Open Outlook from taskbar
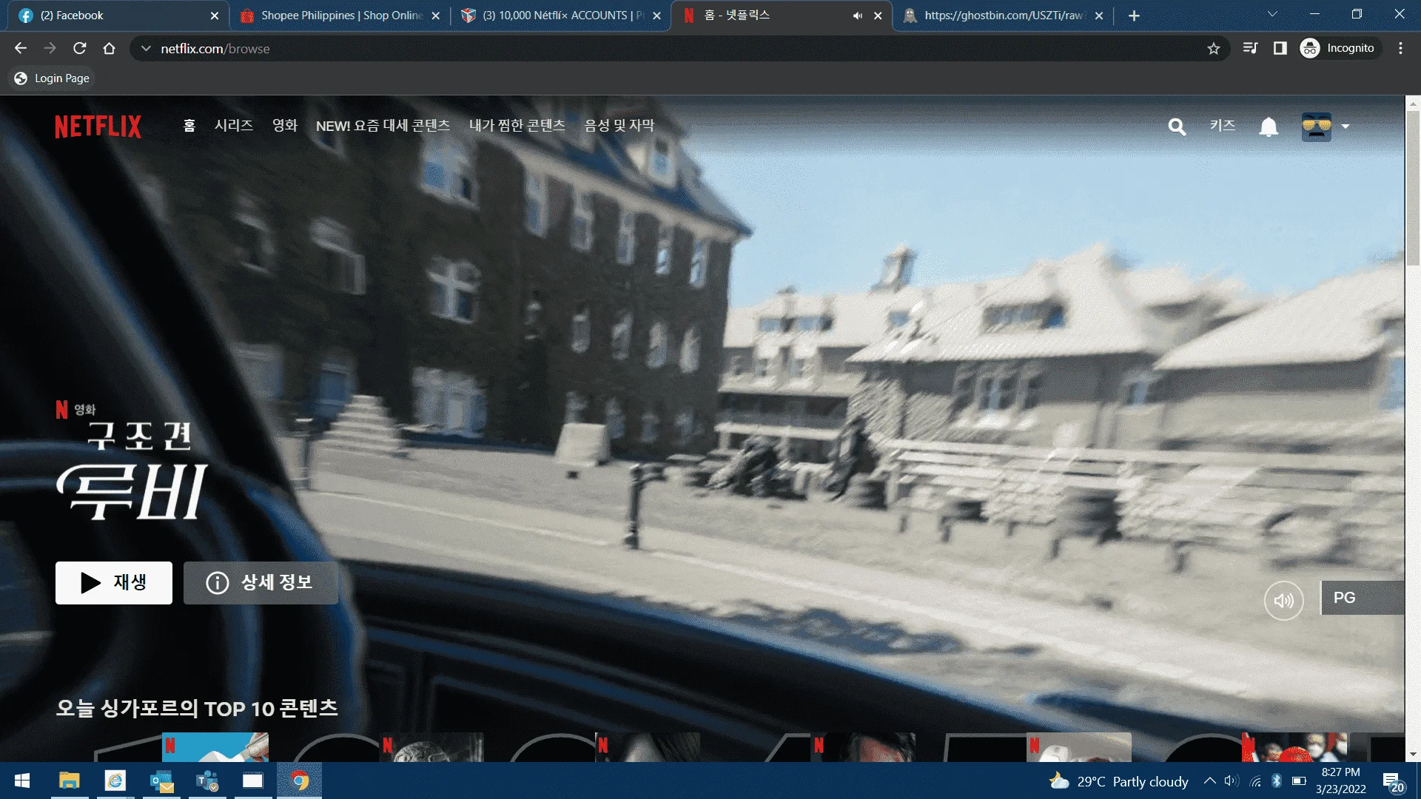1421x799 pixels. (x=161, y=781)
